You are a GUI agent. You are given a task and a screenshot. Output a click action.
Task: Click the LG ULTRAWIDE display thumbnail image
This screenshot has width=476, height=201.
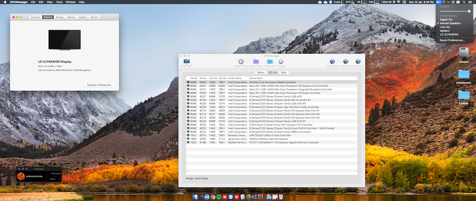64,40
